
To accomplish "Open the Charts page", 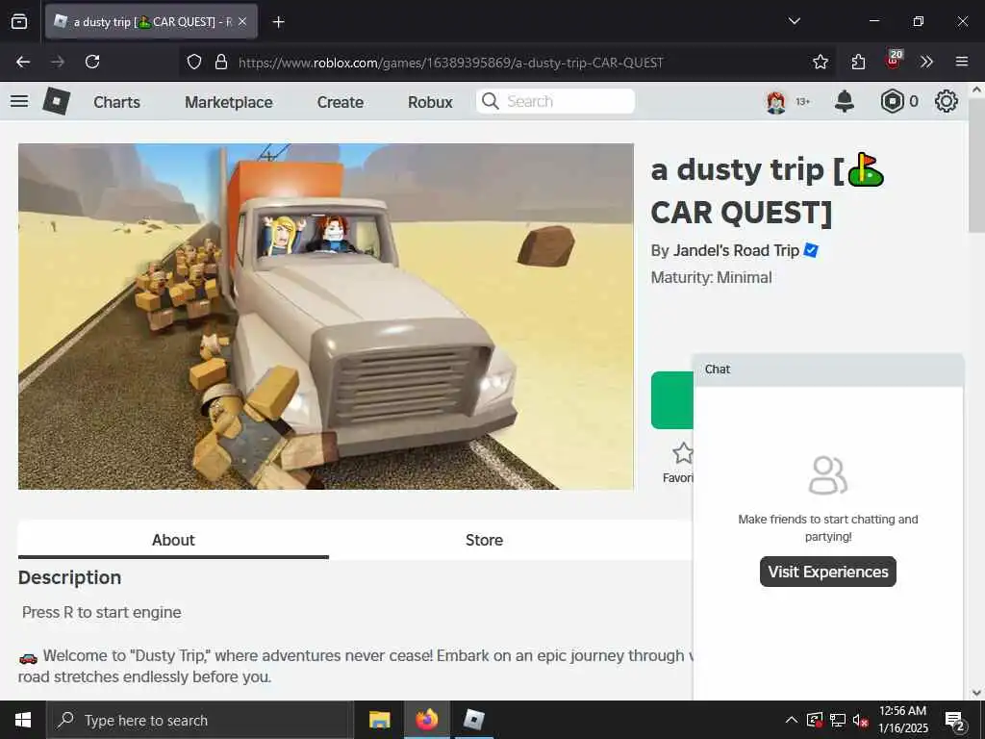I will [x=116, y=102].
